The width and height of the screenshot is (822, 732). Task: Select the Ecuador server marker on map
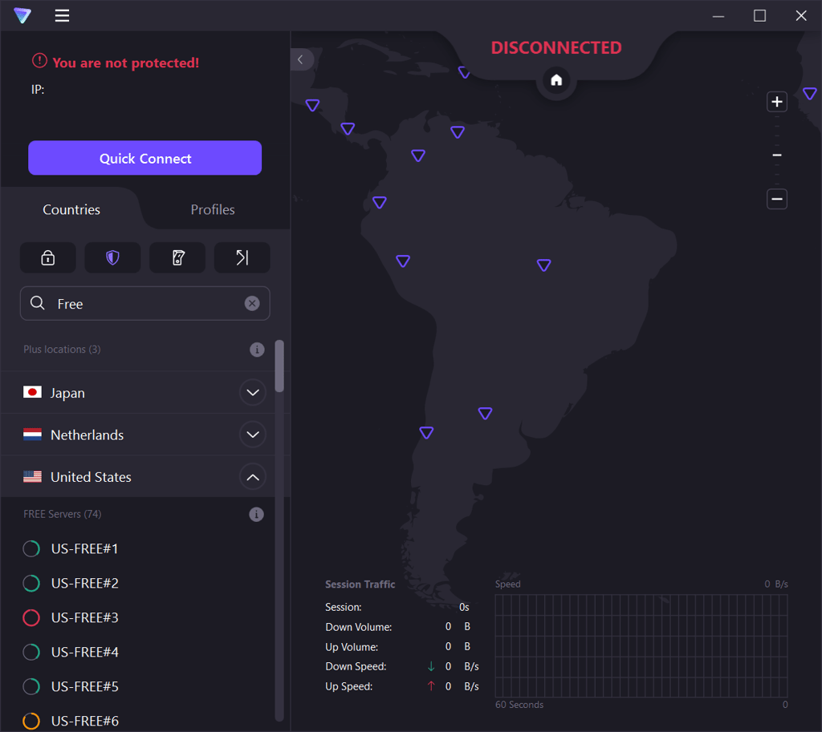pos(380,202)
